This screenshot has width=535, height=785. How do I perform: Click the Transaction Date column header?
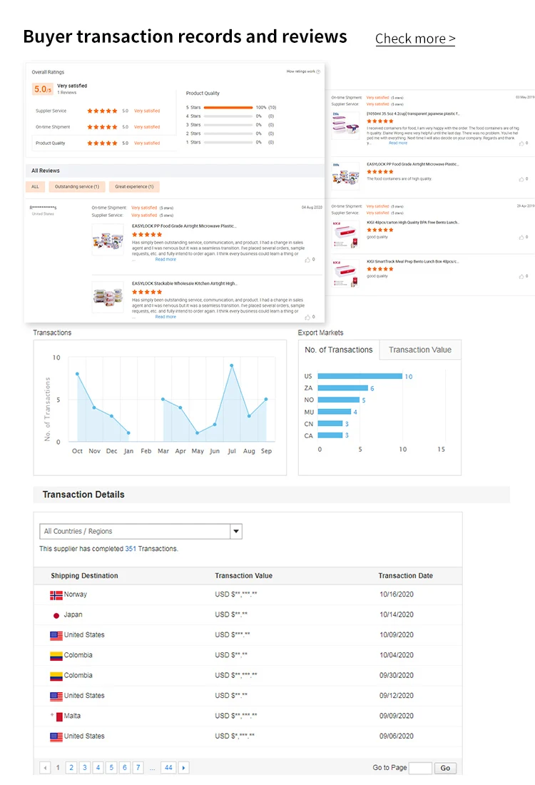click(x=405, y=576)
